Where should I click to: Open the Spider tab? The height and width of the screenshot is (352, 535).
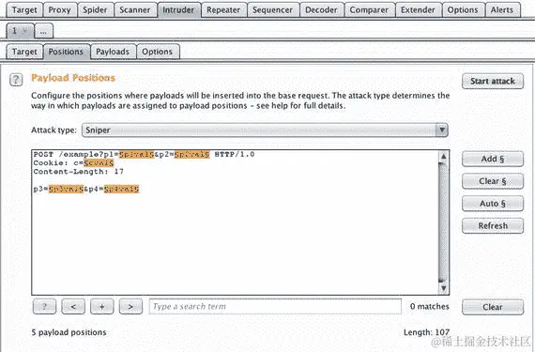pos(95,10)
